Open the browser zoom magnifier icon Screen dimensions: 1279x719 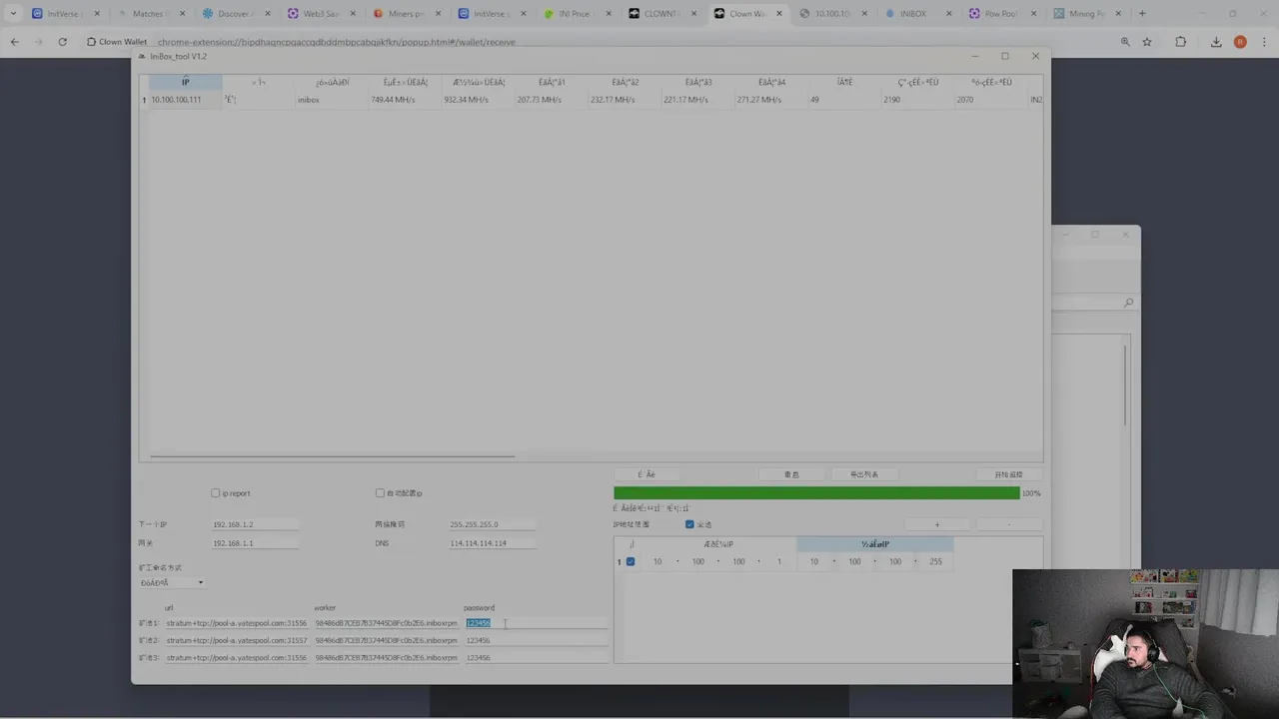[1125, 42]
